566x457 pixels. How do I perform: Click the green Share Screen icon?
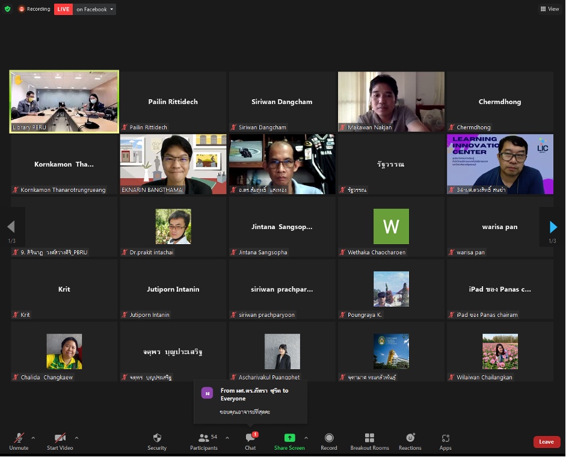tap(289, 438)
